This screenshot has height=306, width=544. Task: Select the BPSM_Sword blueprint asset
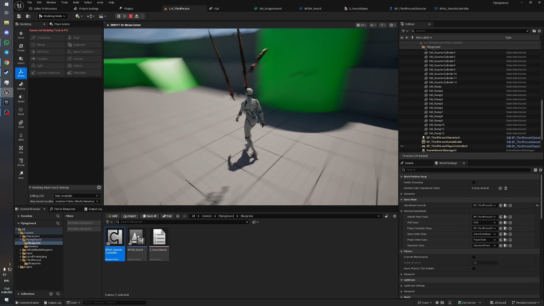pyautogui.click(x=136, y=244)
